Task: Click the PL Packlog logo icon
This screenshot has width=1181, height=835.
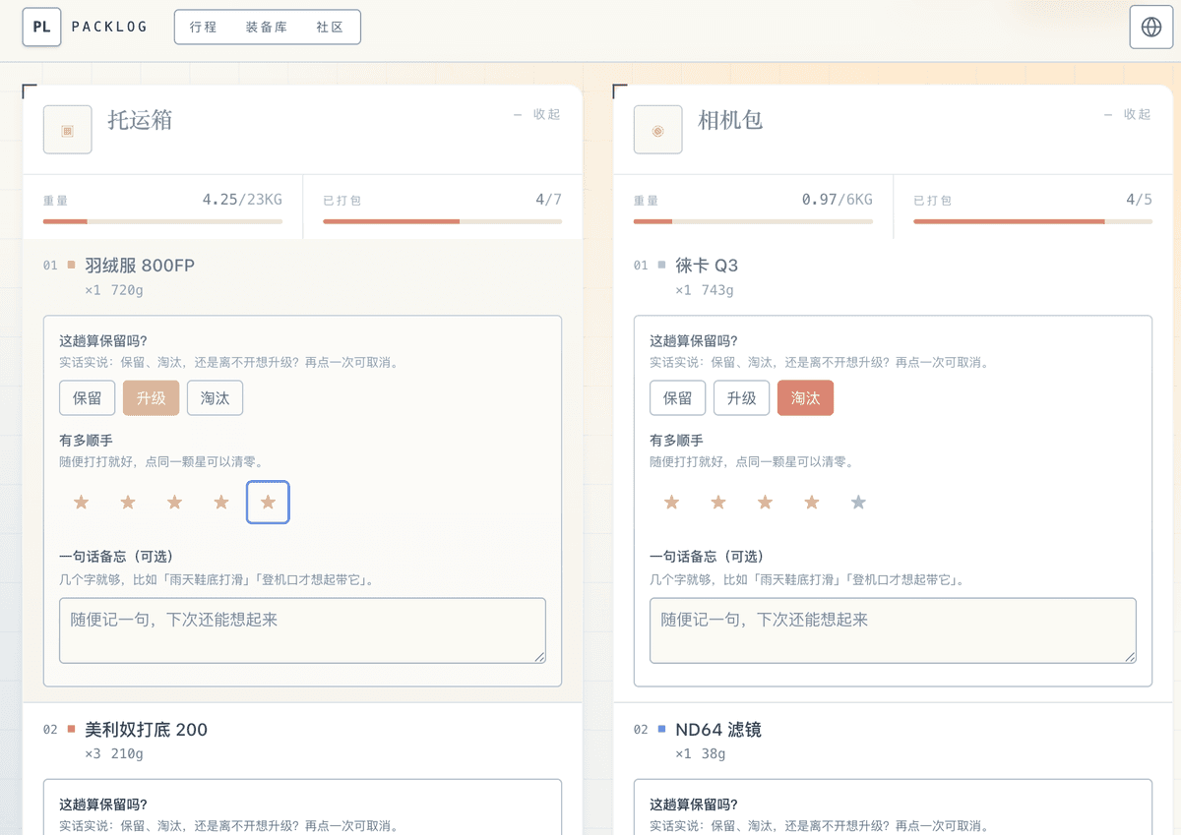Action: point(41,27)
